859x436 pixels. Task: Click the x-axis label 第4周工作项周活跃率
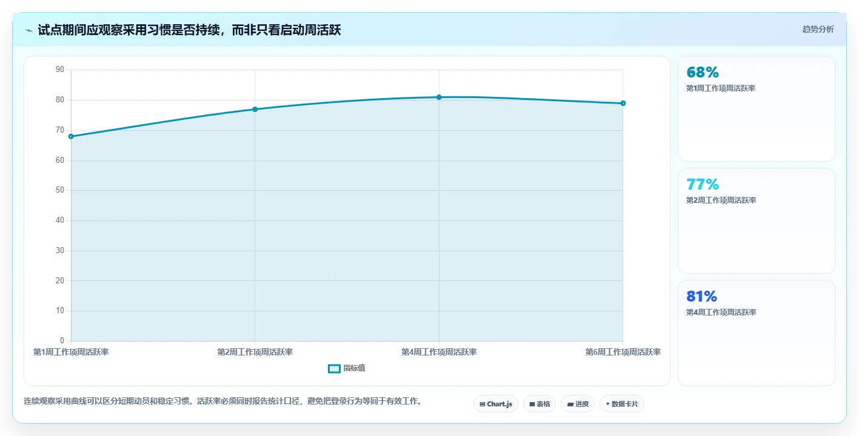point(439,352)
